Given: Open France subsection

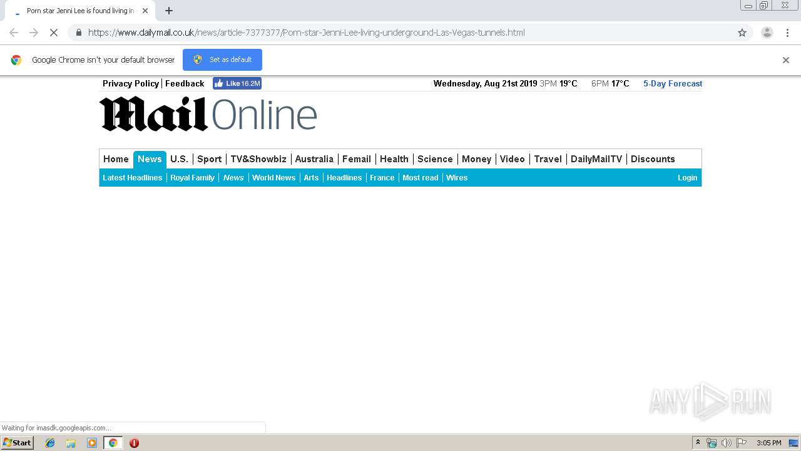Looking at the screenshot, I should [382, 178].
